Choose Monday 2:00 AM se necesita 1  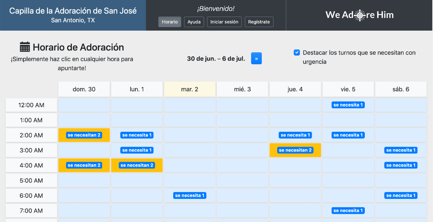pos(137,135)
